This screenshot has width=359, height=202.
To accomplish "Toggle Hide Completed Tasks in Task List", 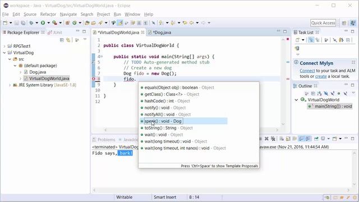I will [335, 40].
